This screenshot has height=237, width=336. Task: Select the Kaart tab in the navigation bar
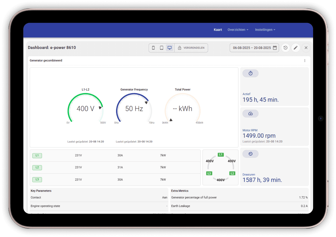(218, 30)
